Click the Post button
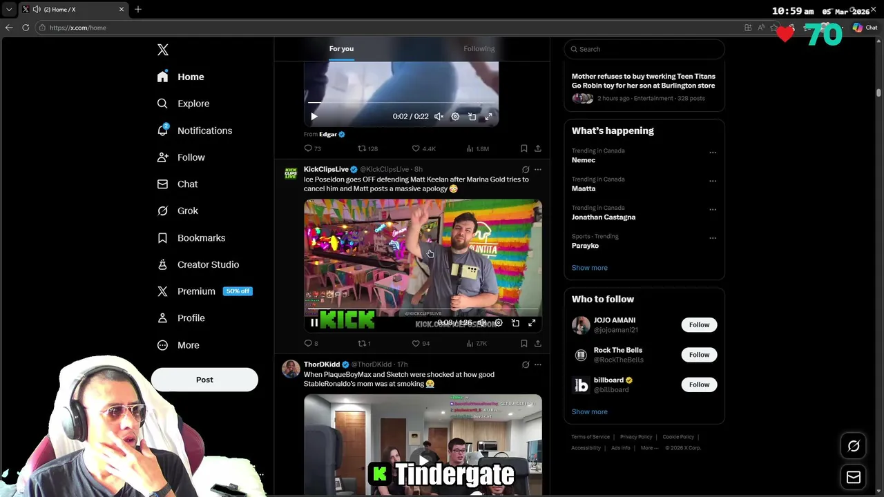This screenshot has height=497, width=884. 204,380
